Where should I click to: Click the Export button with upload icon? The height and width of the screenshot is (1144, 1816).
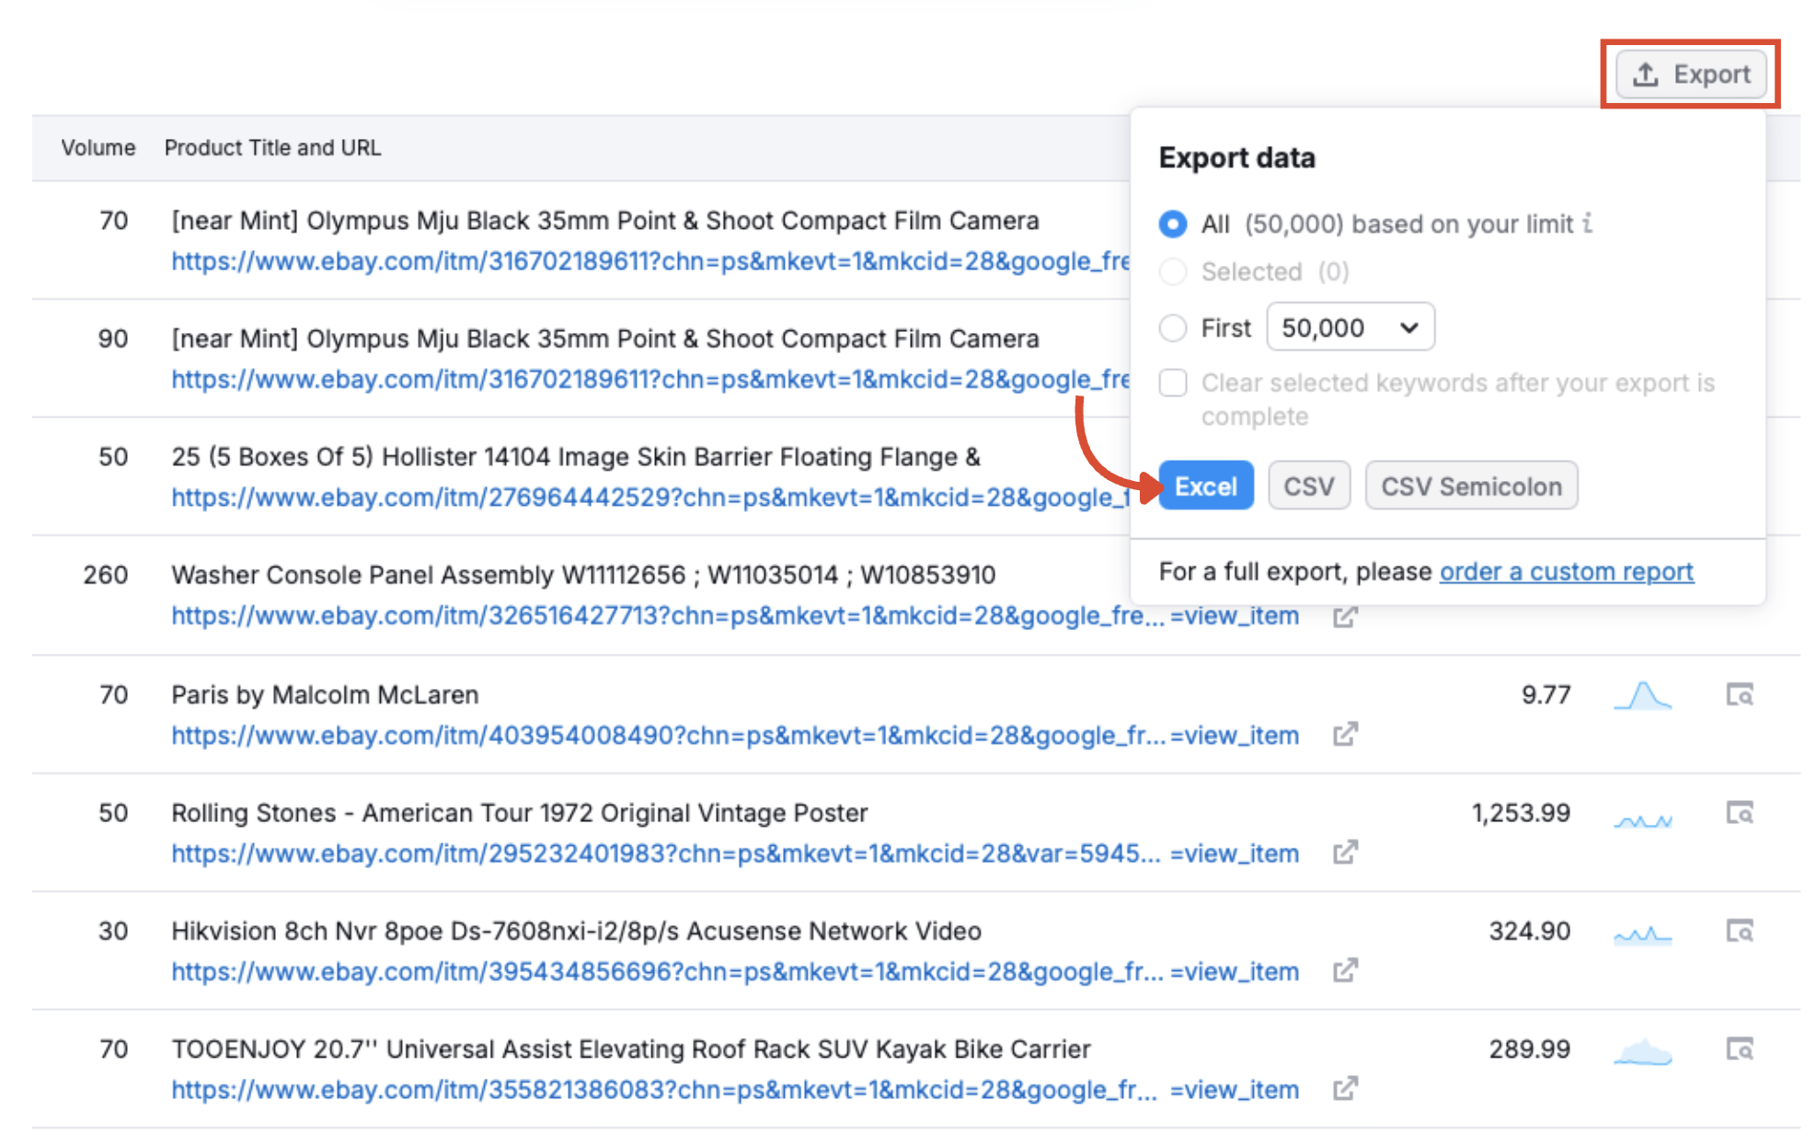(1691, 74)
